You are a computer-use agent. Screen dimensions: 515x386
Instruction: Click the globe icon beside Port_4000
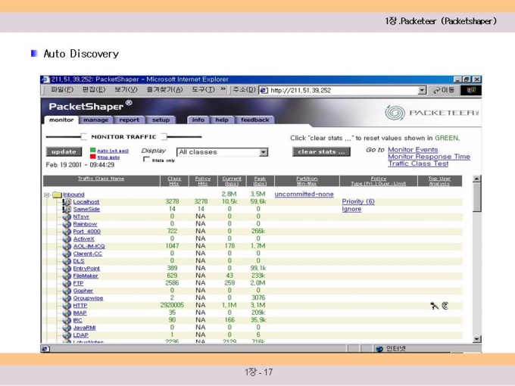[67, 232]
